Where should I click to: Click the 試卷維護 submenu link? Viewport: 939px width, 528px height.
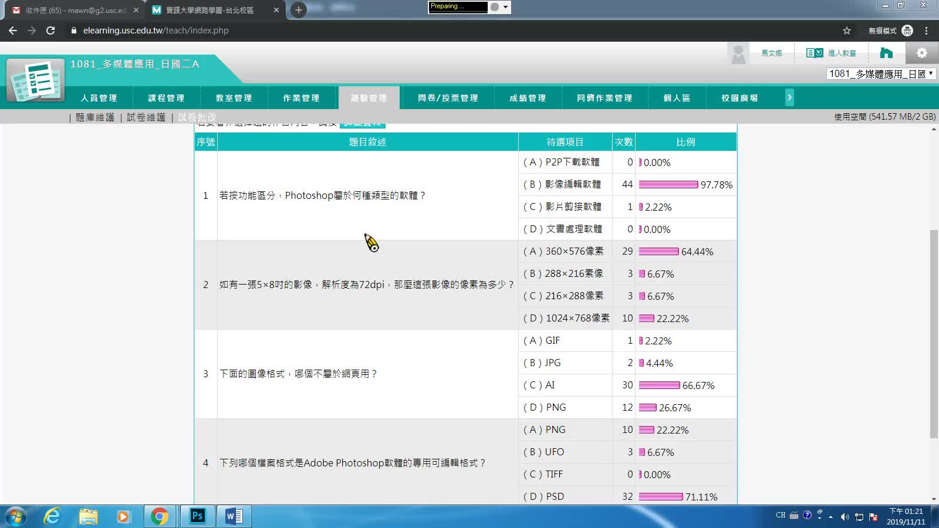(146, 117)
